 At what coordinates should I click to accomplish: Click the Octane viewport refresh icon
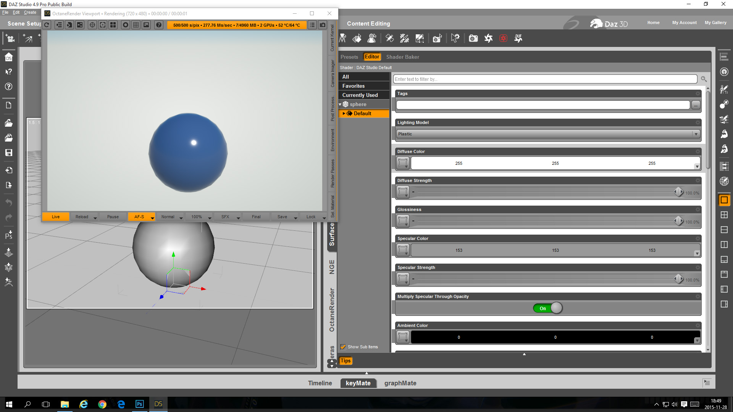(47, 25)
